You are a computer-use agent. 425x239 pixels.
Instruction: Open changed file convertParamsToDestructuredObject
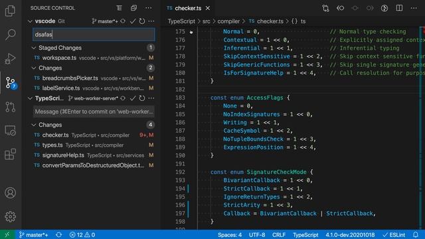click(94, 165)
